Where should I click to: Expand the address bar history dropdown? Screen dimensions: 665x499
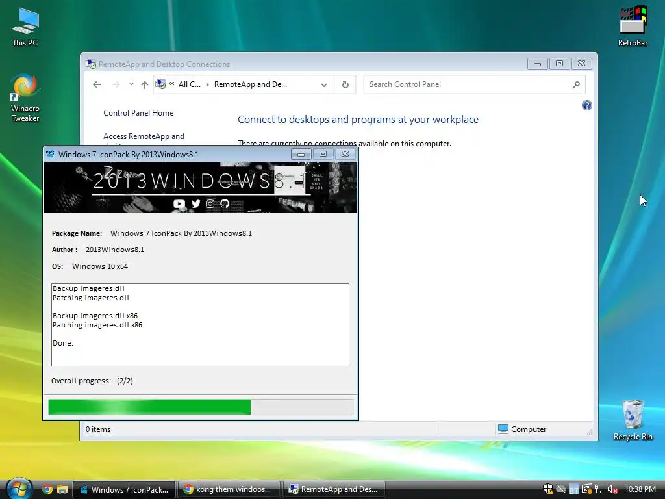coord(324,85)
